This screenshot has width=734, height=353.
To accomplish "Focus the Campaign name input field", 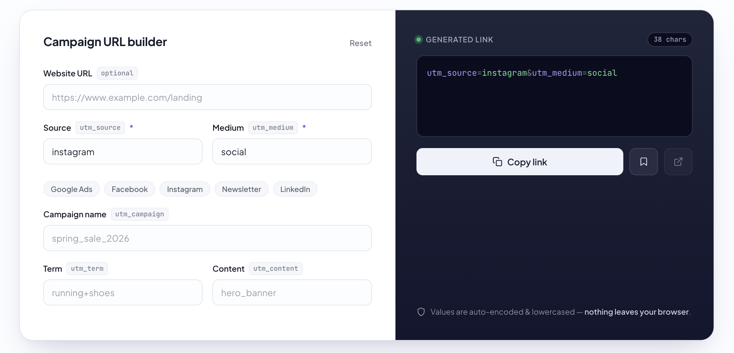I will pos(207,238).
